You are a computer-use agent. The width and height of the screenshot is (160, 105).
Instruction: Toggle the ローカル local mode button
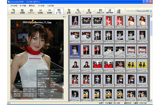click(x=59, y=11)
